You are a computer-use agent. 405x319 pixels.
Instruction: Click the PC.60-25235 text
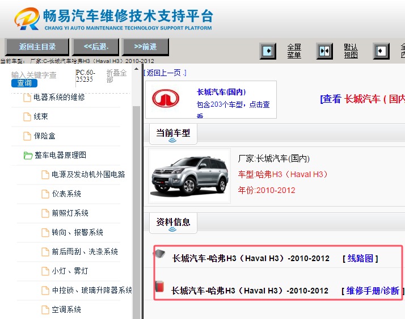pyautogui.click(x=86, y=76)
